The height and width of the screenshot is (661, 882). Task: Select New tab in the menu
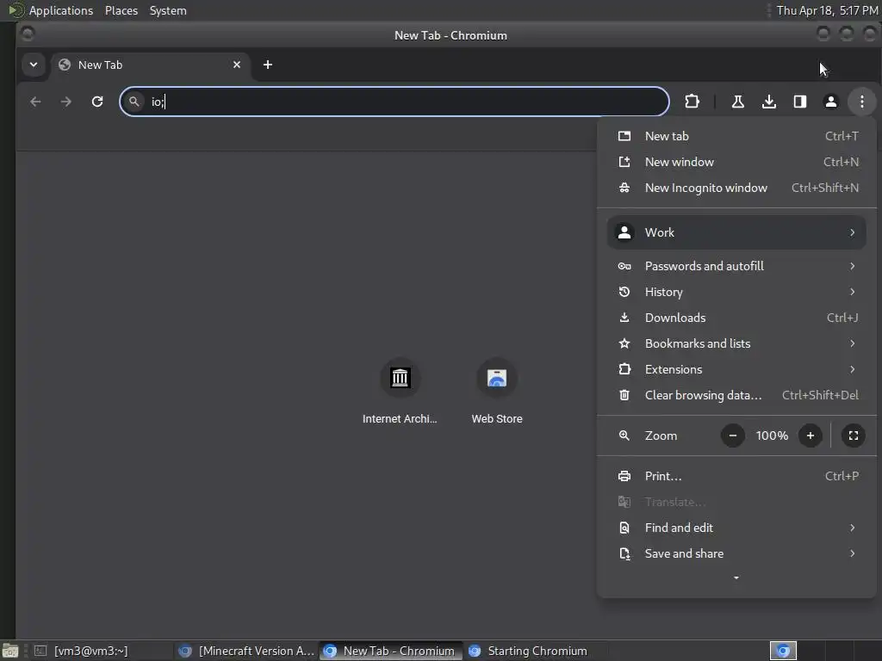(736, 136)
